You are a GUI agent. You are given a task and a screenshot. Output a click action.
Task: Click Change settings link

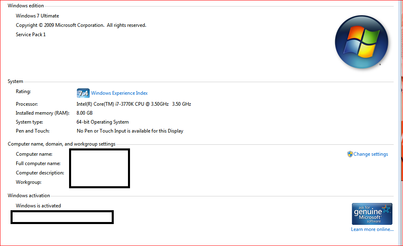(370, 154)
